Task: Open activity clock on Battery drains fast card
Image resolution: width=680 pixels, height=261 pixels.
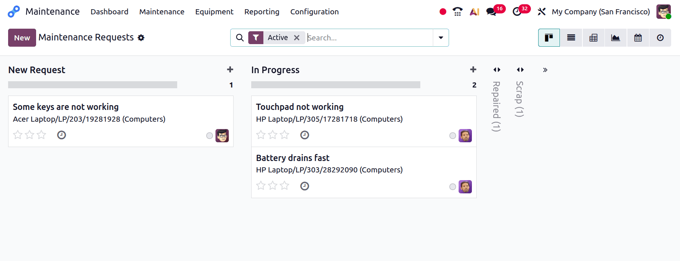Action: 305,186
